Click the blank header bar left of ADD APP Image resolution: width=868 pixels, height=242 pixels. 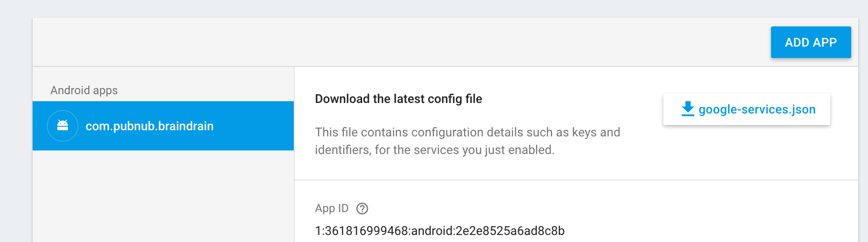click(397, 42)
